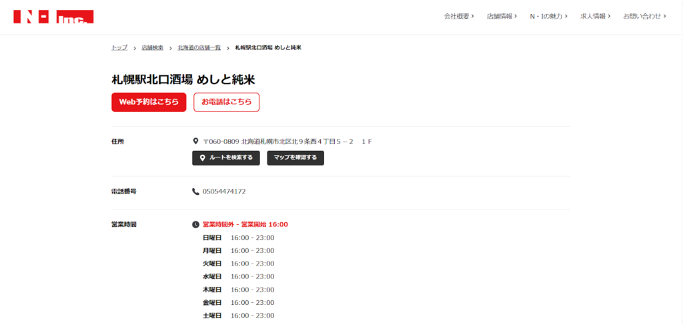The image size is (683, 325).
Task: Expand the N・Iの魅力 menu
Action: click(x=548, y=16)
